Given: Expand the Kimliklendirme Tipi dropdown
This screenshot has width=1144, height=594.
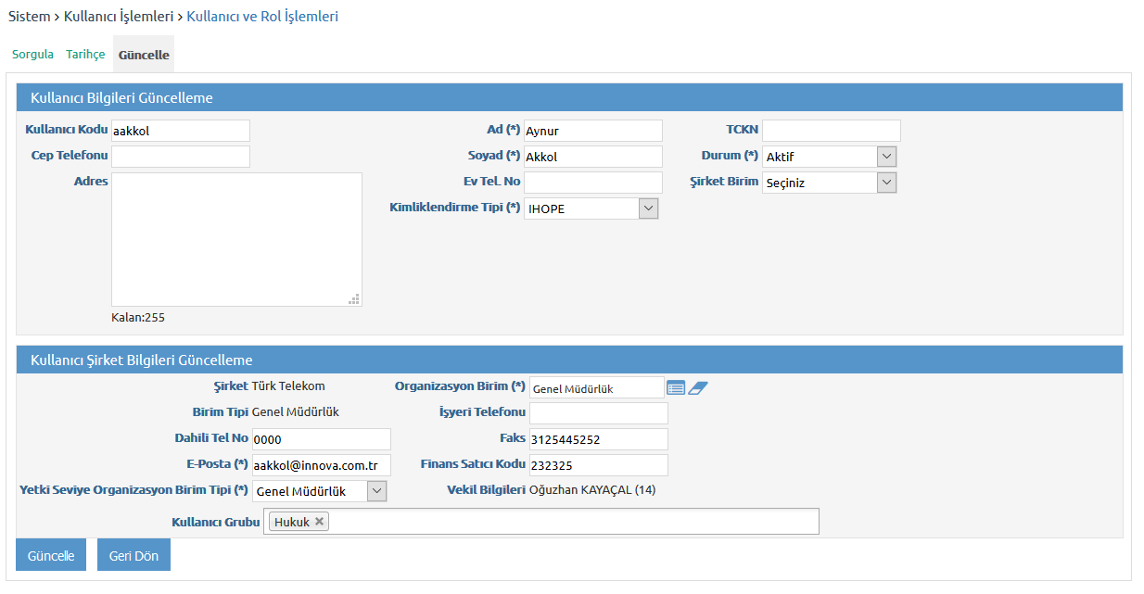Looking at the screenshot, I should pos(648,209).
